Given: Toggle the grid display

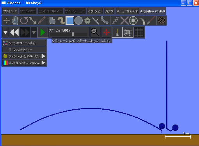Looking at the screenshot, I should pyautogui.click(x=139, y=32).
